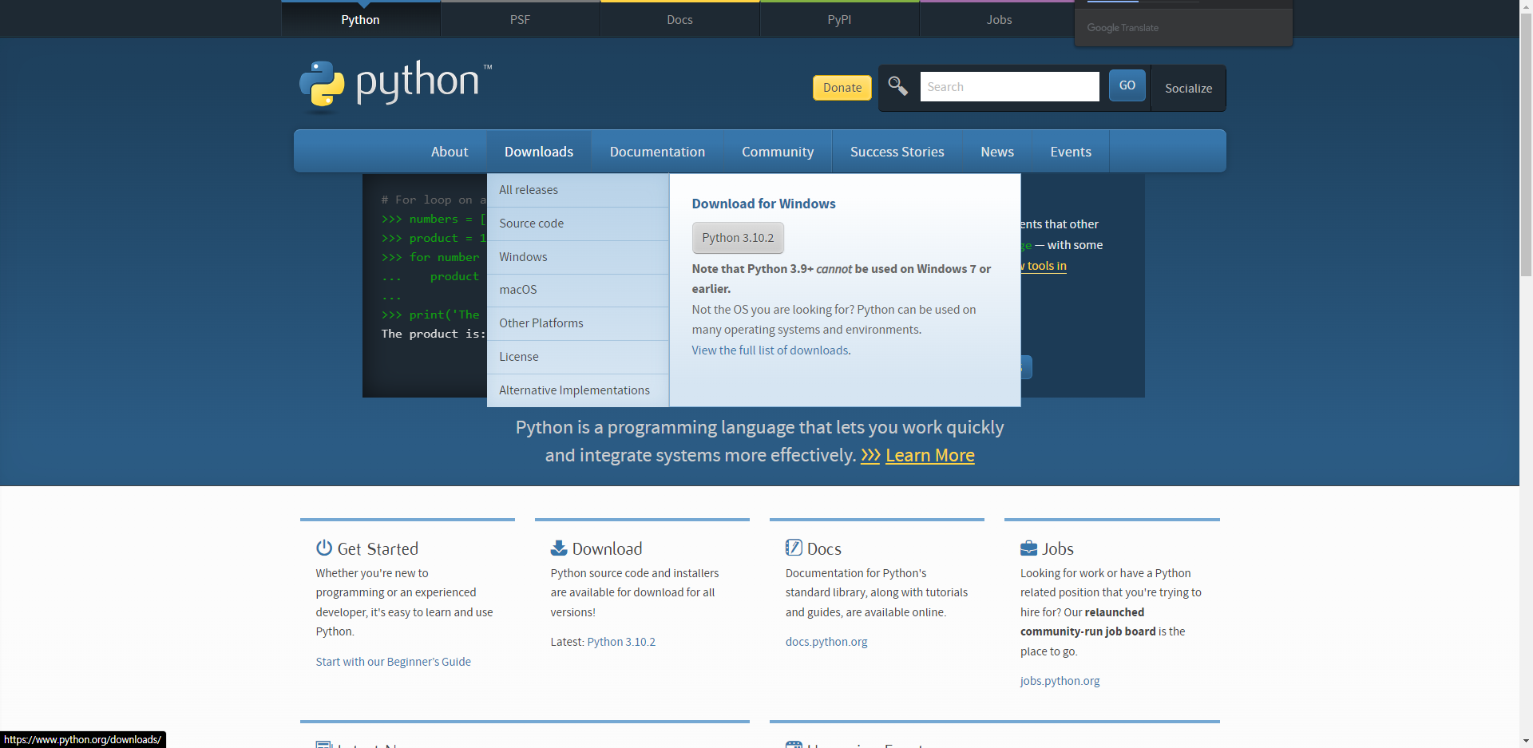Click the Download for Windows heading
Image resolution: width=1533 pixels, height=748 pixels.
764,204
